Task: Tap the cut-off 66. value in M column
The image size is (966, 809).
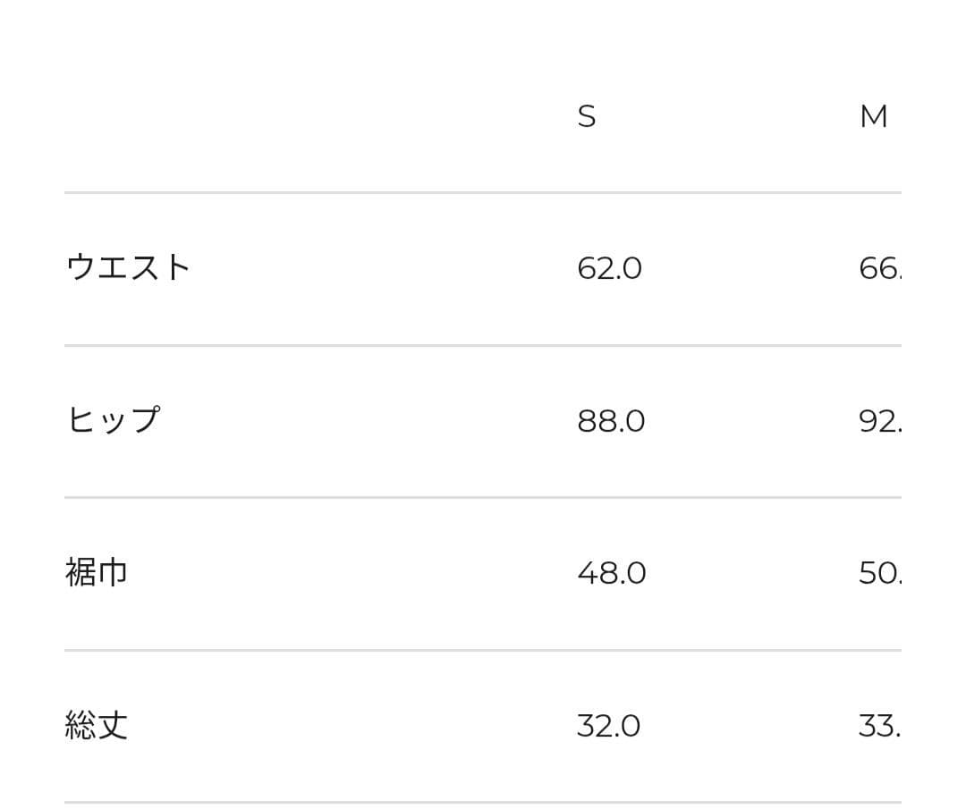Action: (x=879, y=268)
